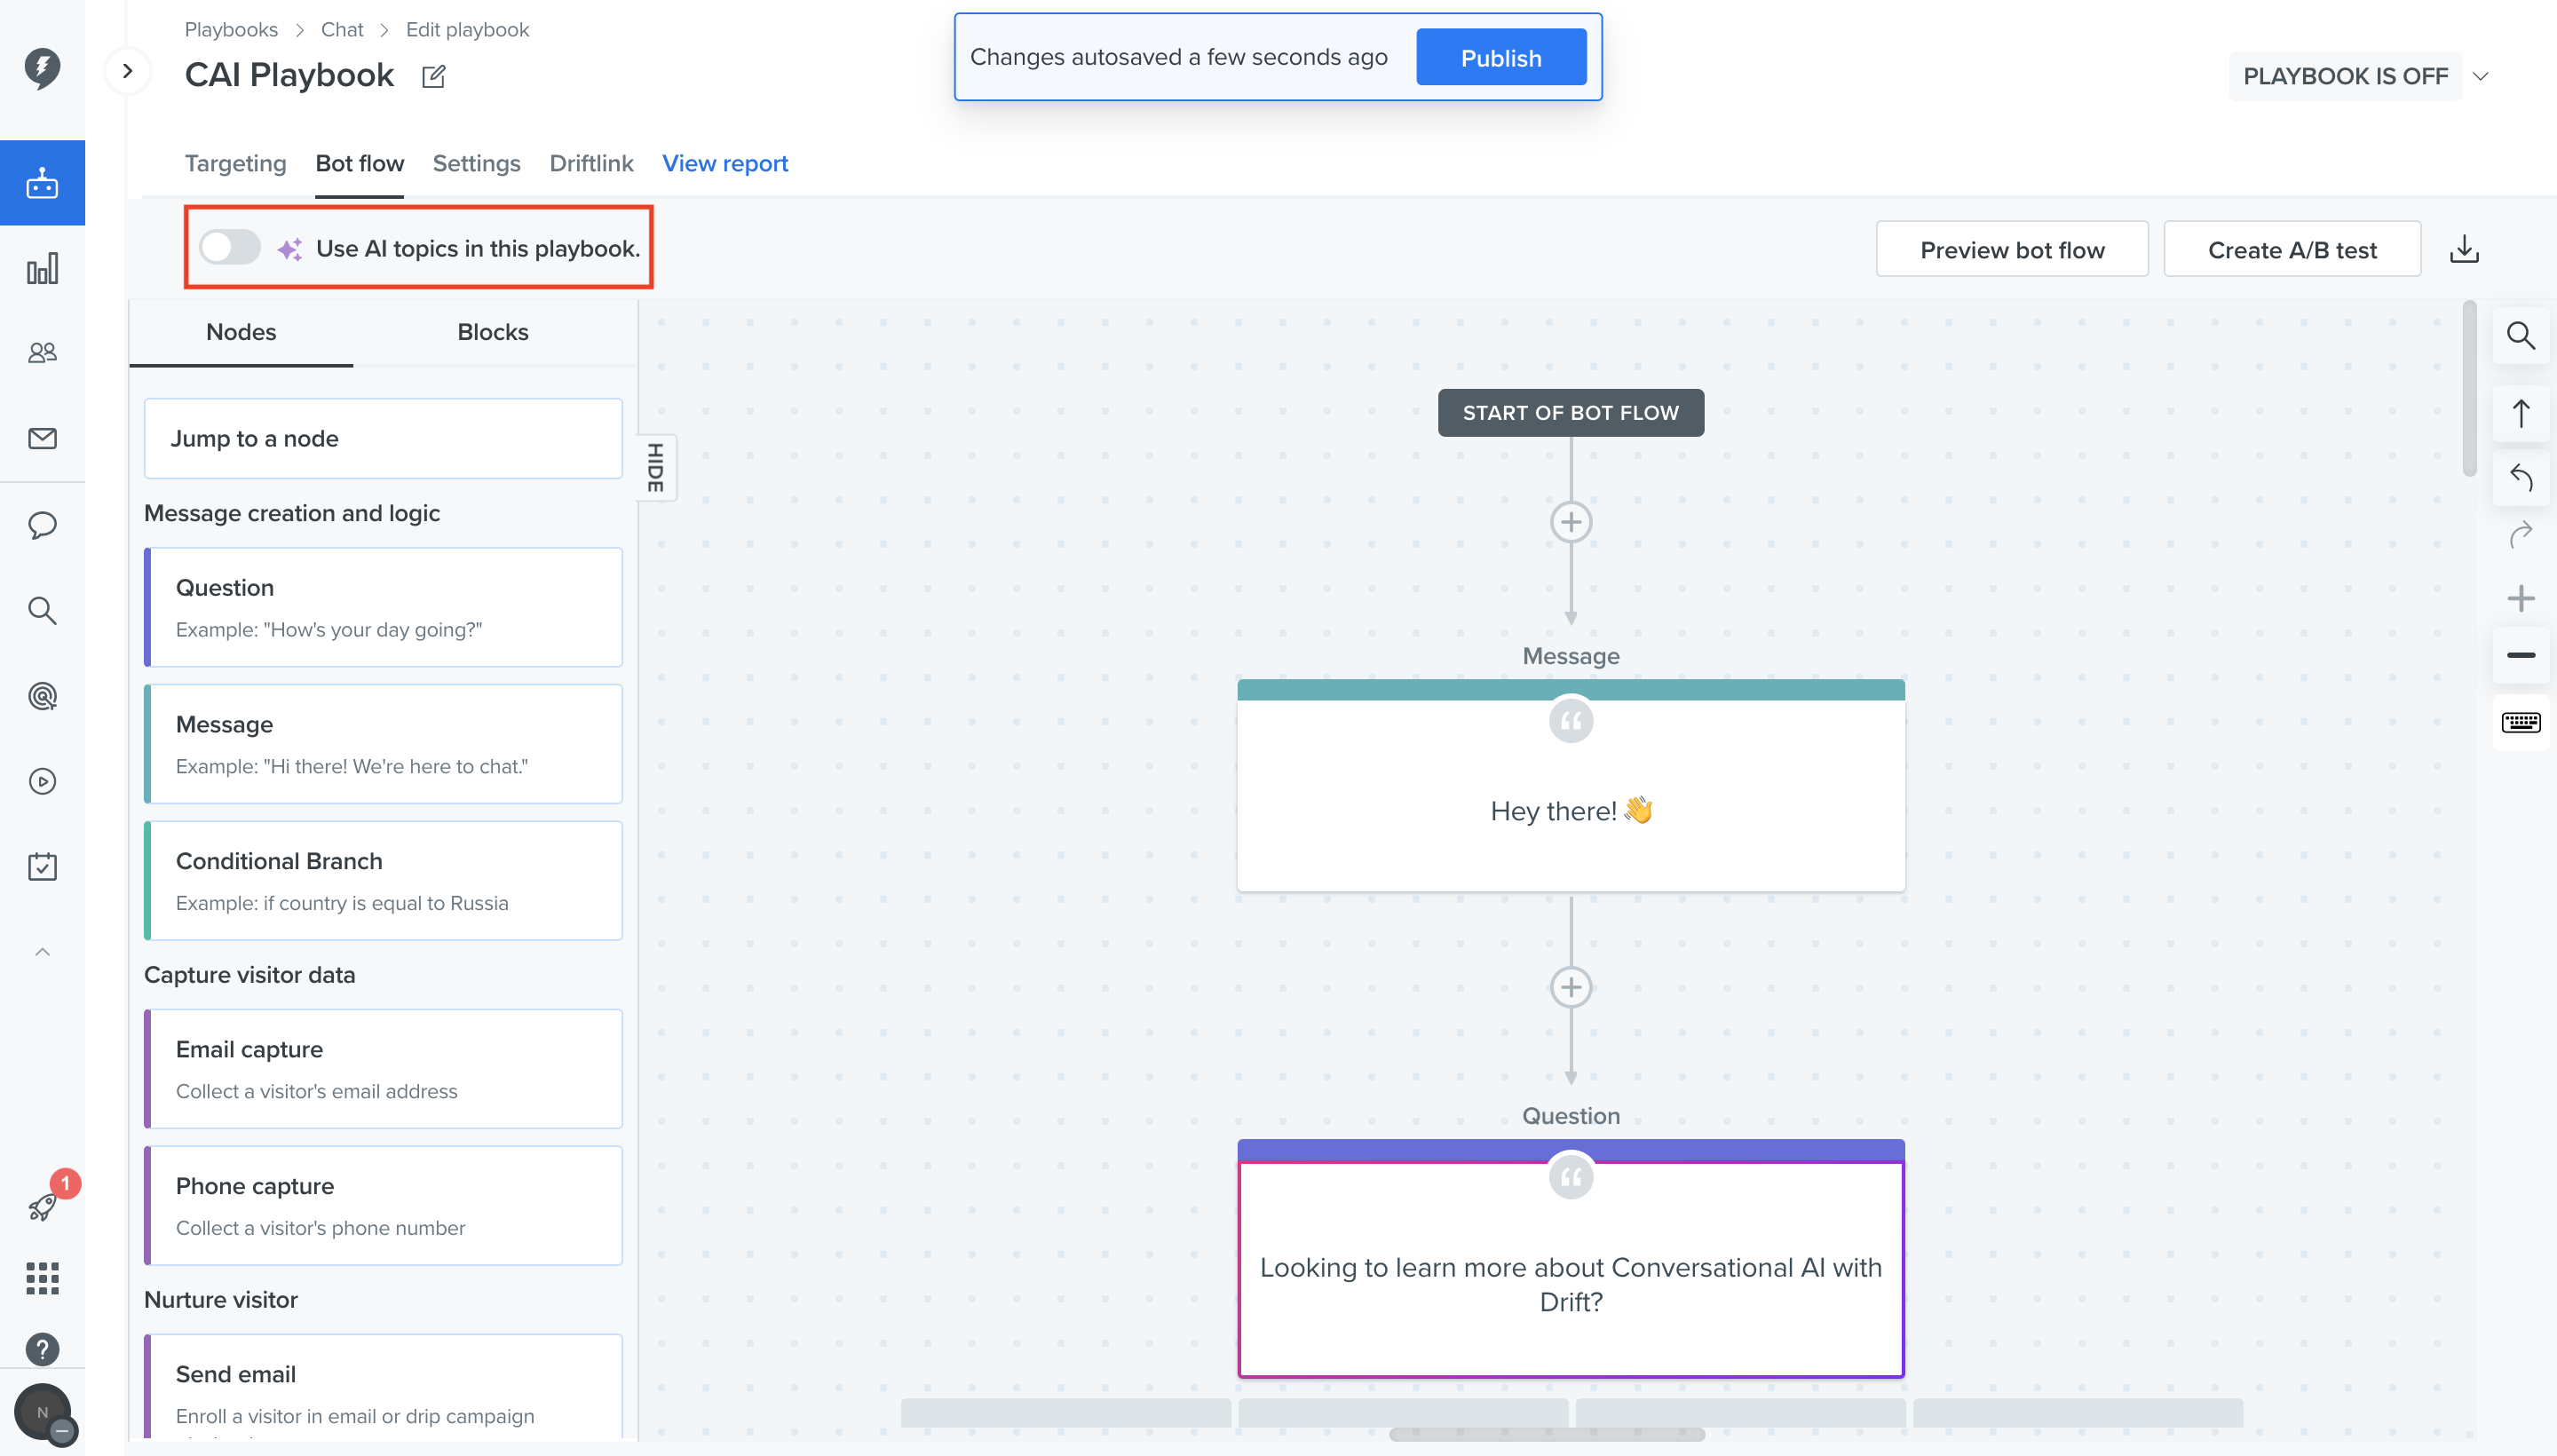Click the horizontal canvas scrollbar

click(x=1546, y=1434)
